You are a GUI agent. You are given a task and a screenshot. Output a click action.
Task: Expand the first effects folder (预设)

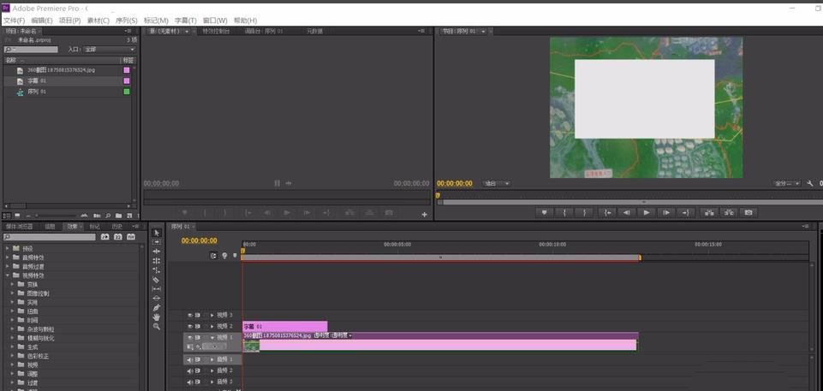tap(8, 248)
